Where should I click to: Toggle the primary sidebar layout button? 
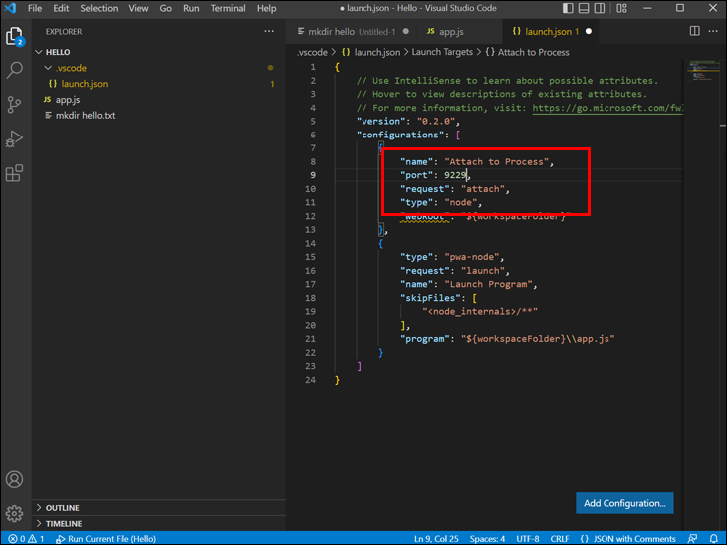pyautogui.click(x=568, y=8)
